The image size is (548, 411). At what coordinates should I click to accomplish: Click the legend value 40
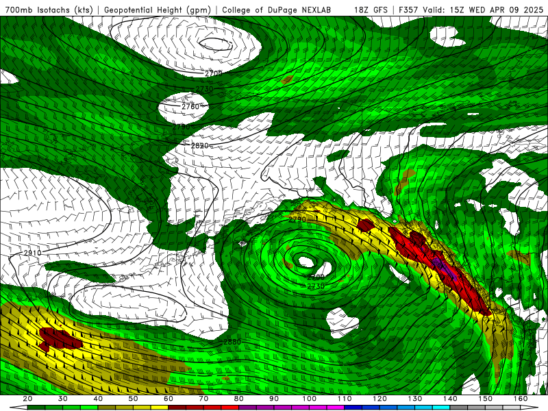coord(98,399)
